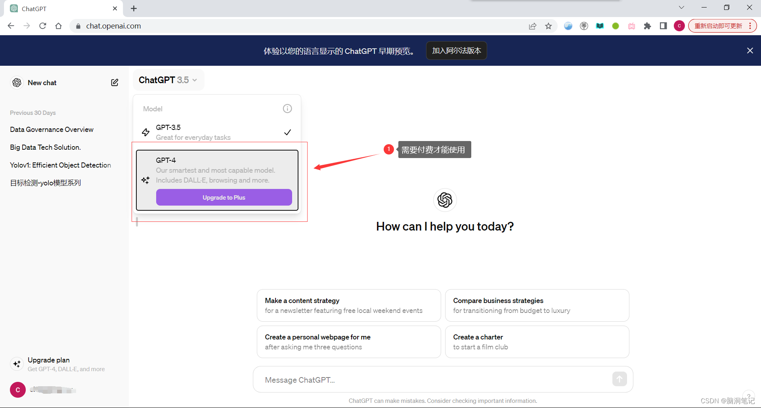
Task: Click the site lock icon
Action: (78, 26)
